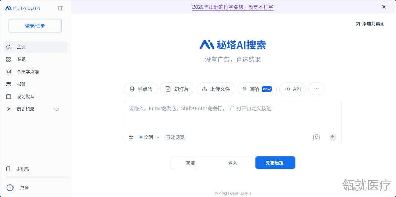Open the search settings sliders icon
The height and width of the screenshot is (197, 396).
tap(131, 137)
